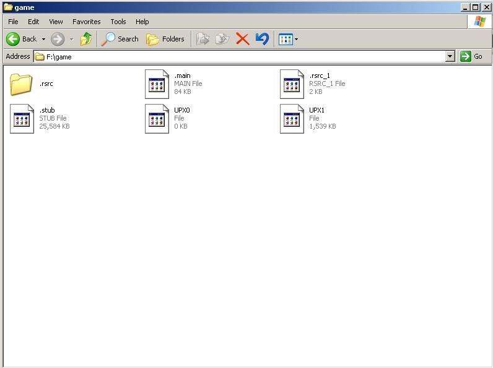Expand the Address bar dropdown
Image resolution: width=493 pixels, height=368 pixels.
coord(450,56)
